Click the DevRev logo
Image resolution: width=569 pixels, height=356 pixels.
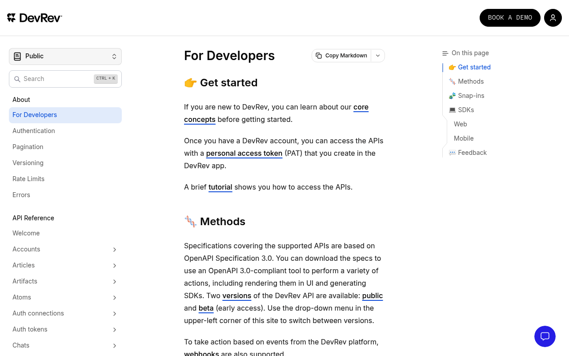[x=35, y=18]
